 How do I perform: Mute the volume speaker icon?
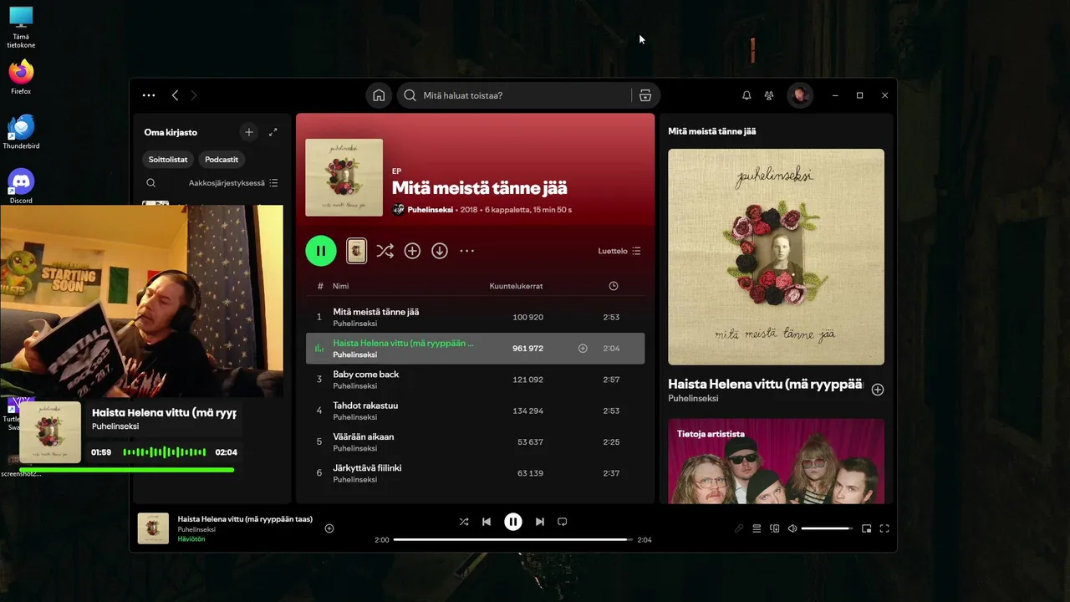tap(792, 528)
